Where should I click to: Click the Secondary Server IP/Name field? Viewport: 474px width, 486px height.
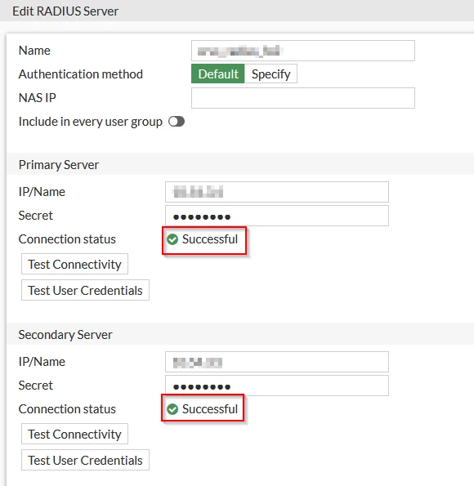(x=277, y=362)
